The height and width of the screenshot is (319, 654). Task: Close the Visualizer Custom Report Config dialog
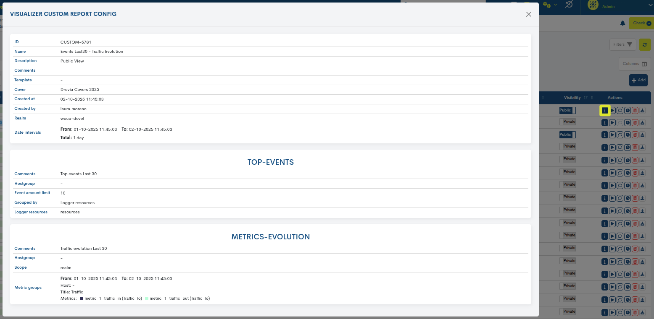(529, 14)
